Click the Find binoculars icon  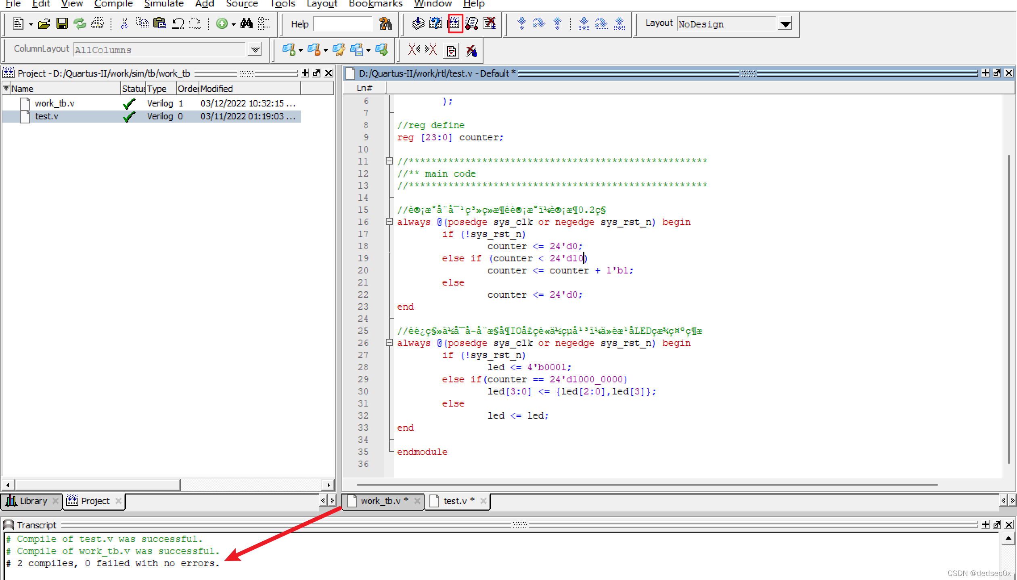(246, 24)
